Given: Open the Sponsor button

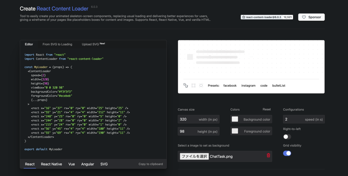Looking at the screenshot, I should pos(311,17).
